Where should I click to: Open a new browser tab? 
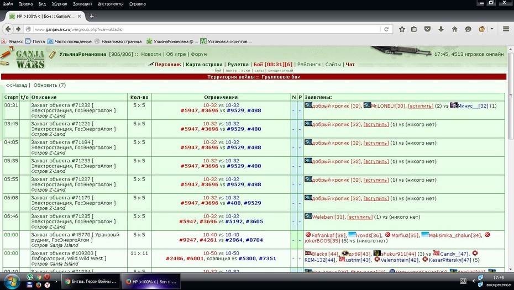click(x=92, y=16)
